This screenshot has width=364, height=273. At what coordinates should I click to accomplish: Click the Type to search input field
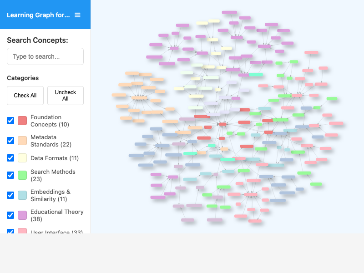[45, 56]
